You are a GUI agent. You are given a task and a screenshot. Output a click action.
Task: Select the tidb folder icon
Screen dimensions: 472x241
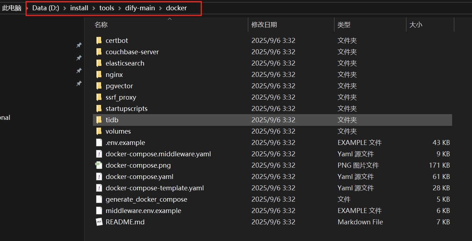click(x=99, y=120)
